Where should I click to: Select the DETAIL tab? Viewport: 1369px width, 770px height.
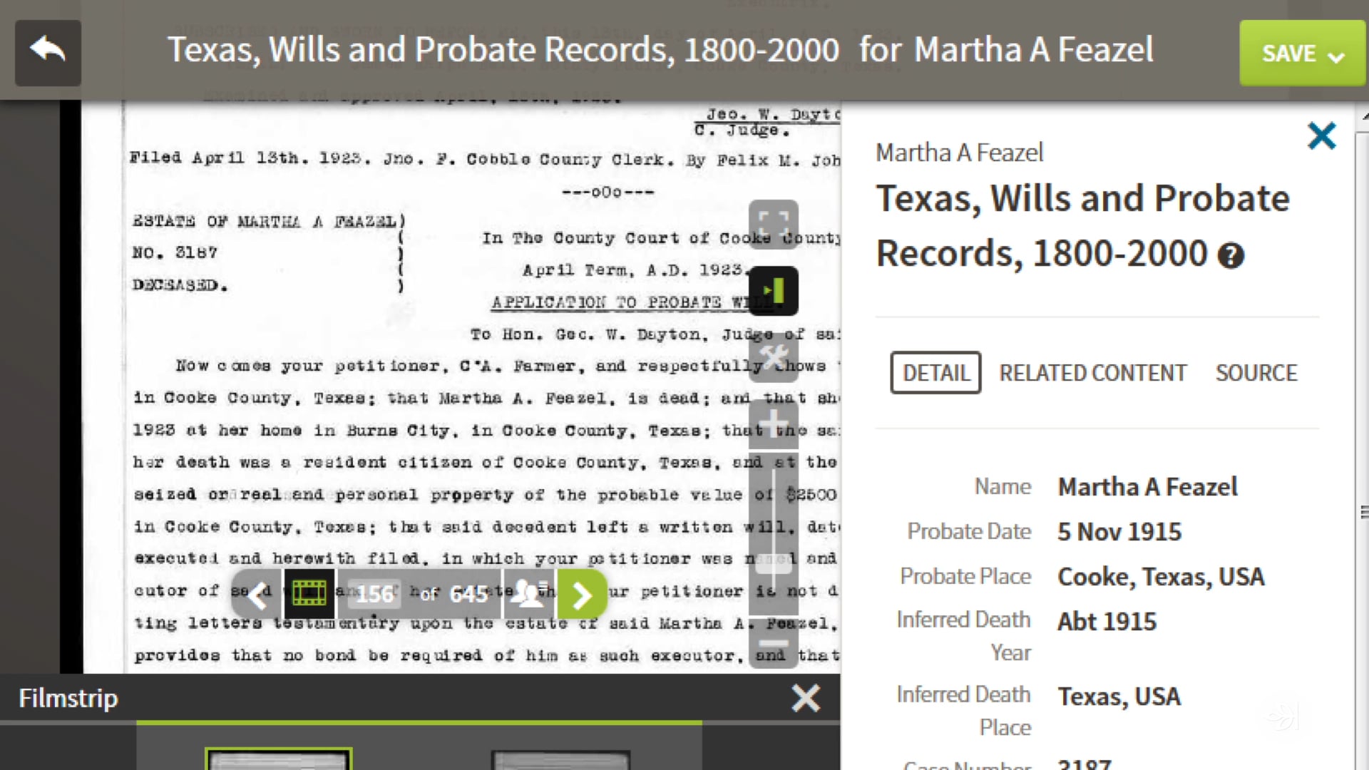point(935,372)
